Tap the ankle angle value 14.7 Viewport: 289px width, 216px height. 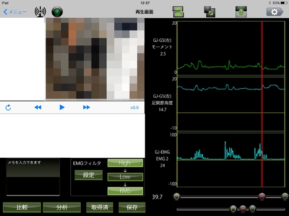(x=163, y=109)
